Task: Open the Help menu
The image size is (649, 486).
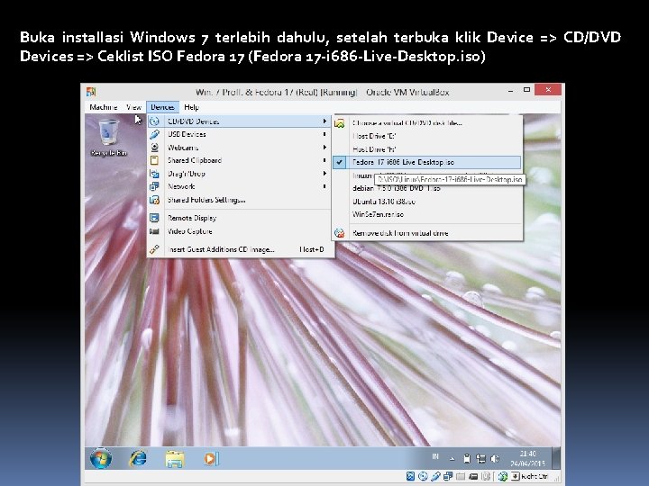Action: [191, 107]
